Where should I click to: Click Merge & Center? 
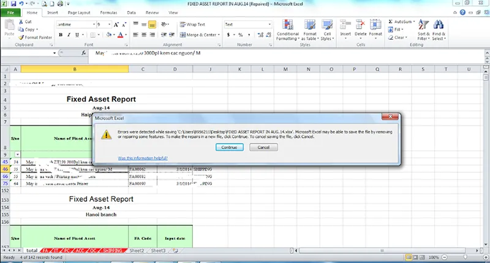pyautogui.click(x=198, y=35)
